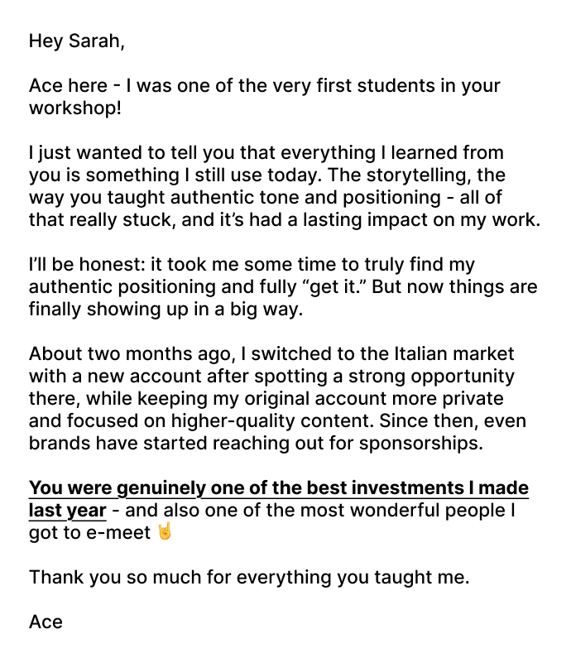The height and width of the screenshot is (658, 571).
Task: Click the underlined "last year" text
Action: pos(67,510)
